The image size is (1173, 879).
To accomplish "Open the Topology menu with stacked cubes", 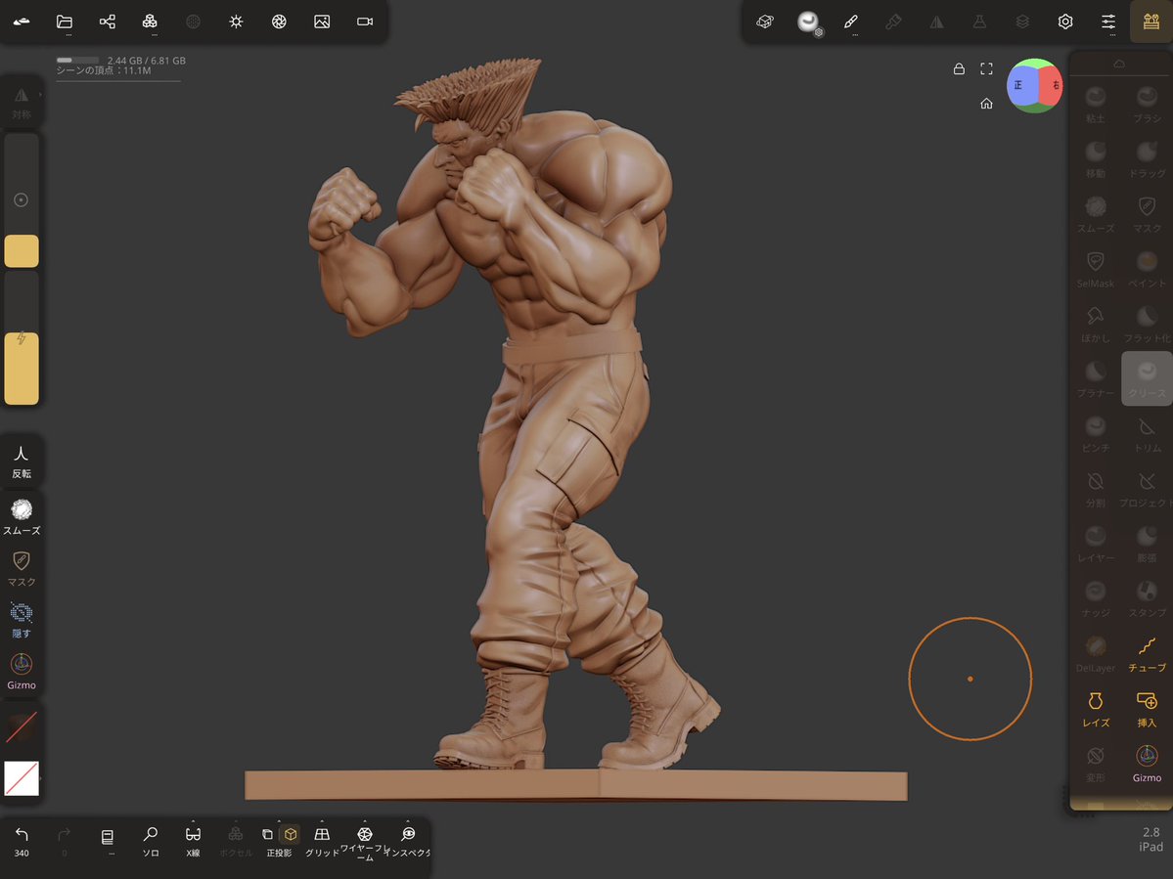I will (150, 22).
